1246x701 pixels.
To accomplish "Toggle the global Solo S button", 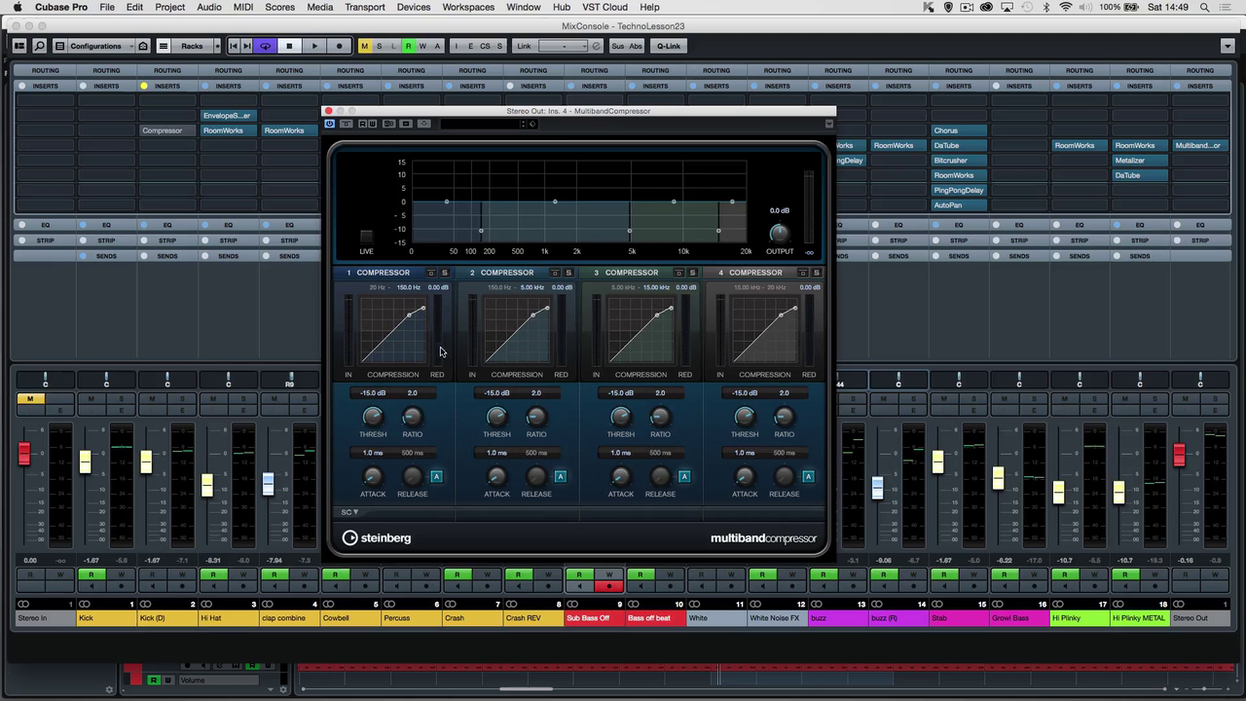I will click(x=379, y=46).
